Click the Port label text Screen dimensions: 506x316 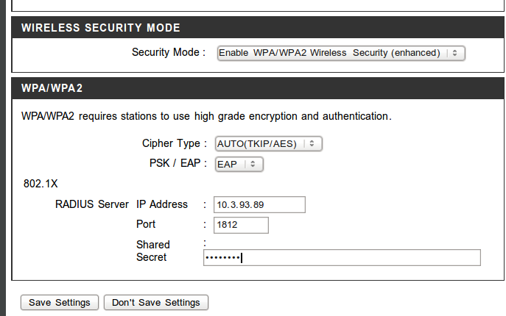(146, 224)
